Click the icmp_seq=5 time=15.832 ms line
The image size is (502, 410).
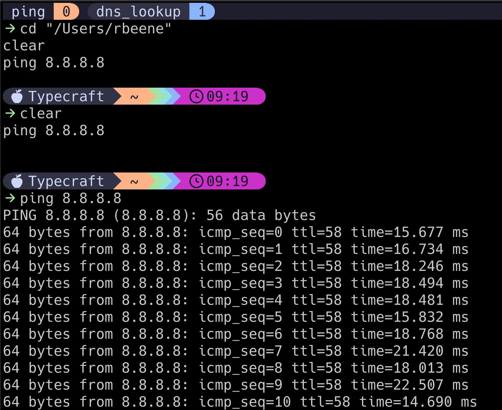[236, 317]
